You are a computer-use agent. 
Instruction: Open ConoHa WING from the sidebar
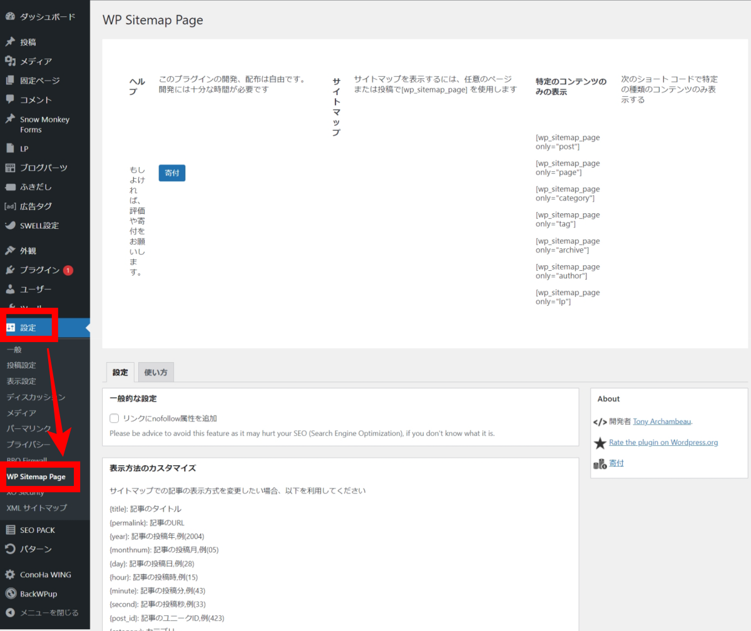[x=11, y=573]
